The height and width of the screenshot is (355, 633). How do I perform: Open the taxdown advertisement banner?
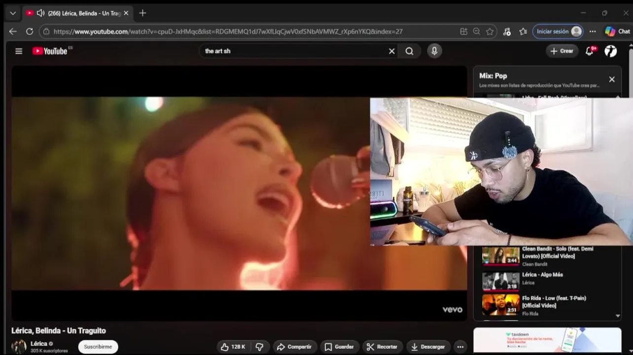[x=547, y=340]
